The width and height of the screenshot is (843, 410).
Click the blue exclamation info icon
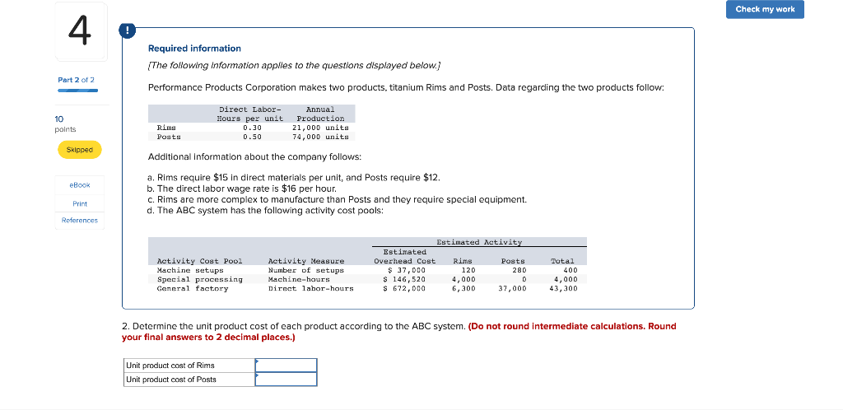(128, 32)
